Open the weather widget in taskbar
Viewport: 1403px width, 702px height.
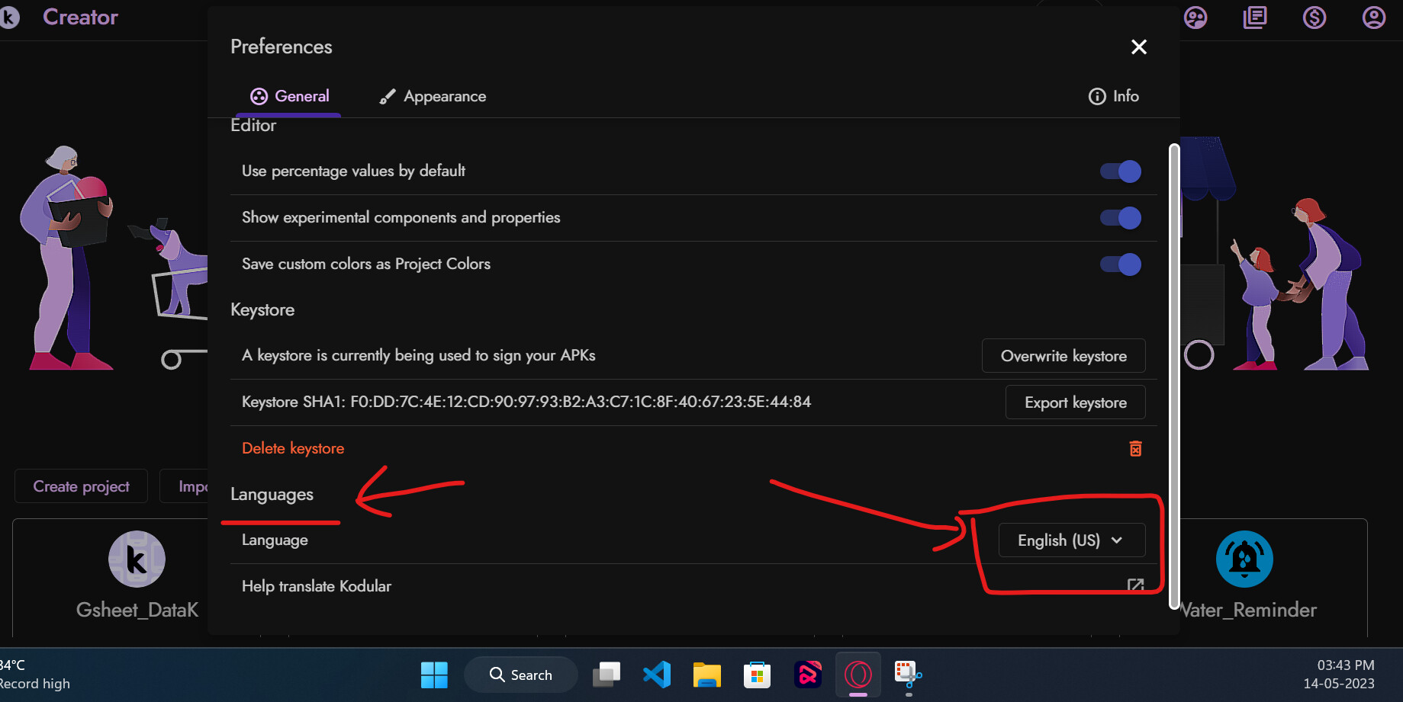[x=35, y=675]
